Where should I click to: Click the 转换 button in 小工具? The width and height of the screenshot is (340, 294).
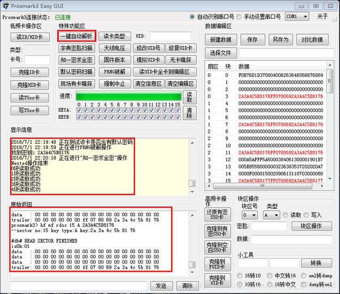coord(317,263)
